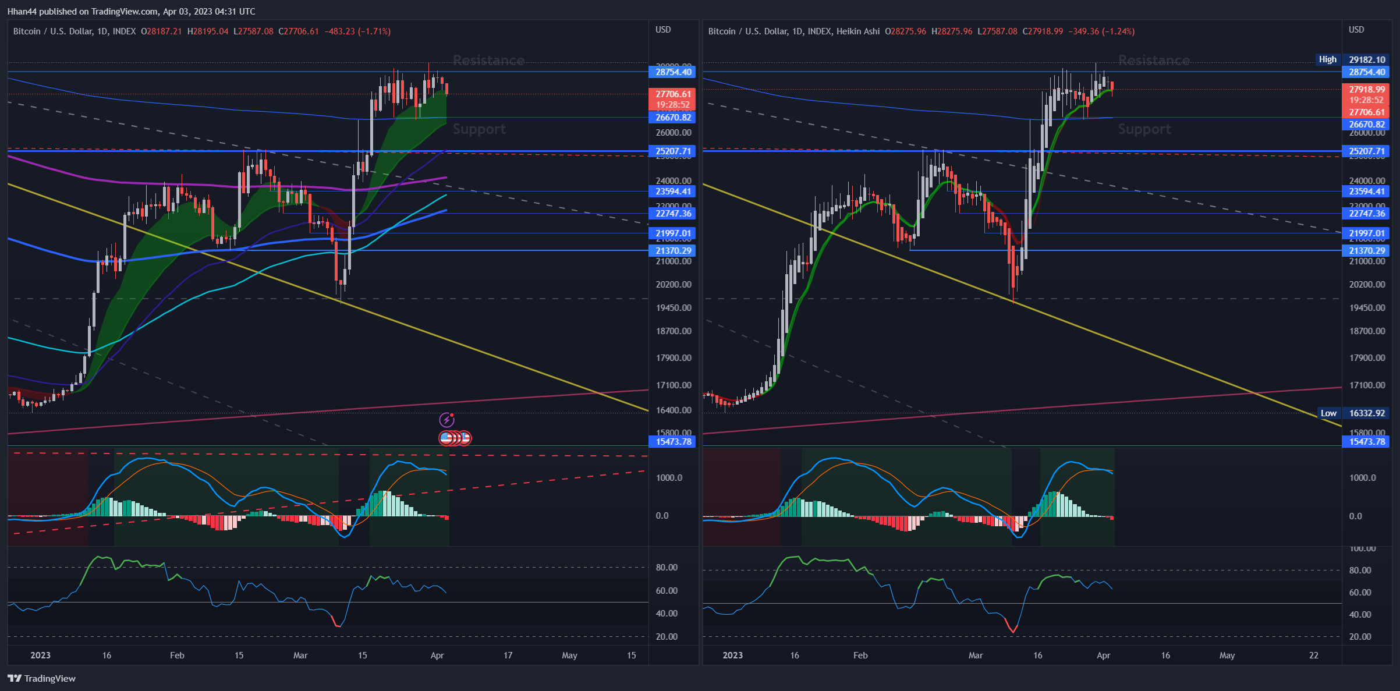
Task: Click the 'Support' annotation on left chart
Action: coord(479,129)
